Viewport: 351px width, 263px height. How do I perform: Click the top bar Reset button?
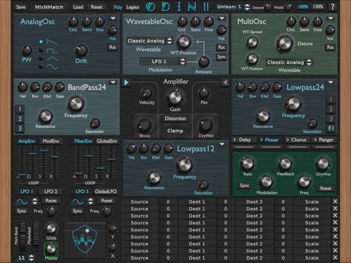(x=97, y=7)
